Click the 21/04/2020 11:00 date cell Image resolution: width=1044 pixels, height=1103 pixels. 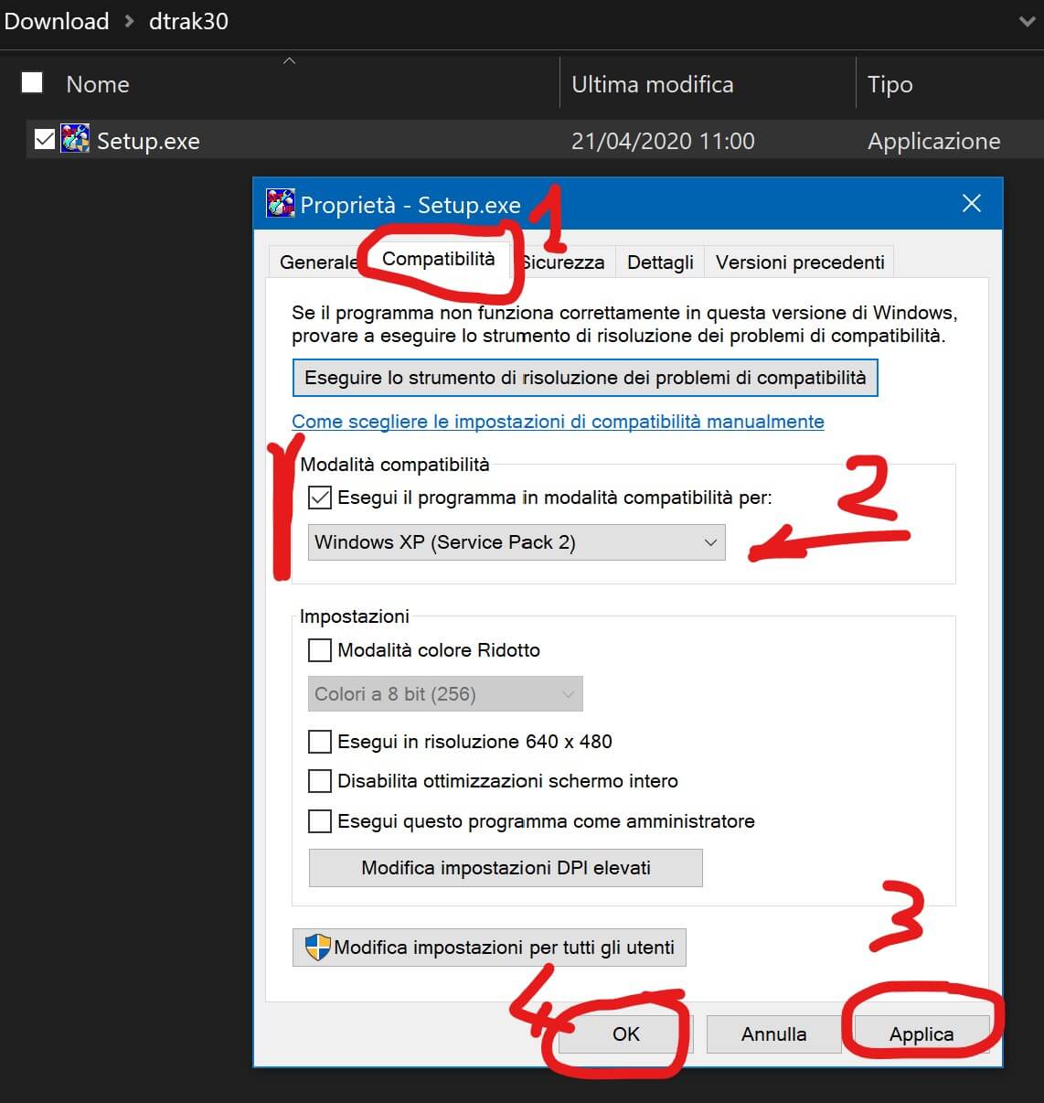click(x=663, y=141)
